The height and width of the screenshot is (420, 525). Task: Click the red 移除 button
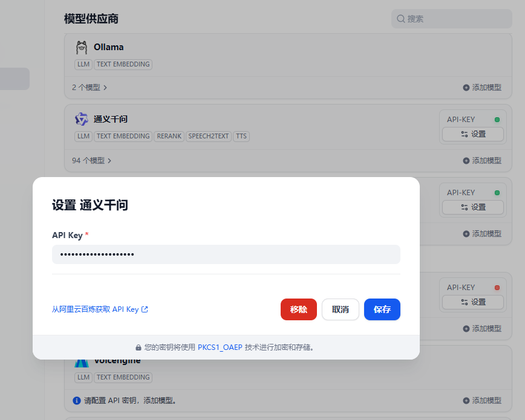[x=299, y=309]
